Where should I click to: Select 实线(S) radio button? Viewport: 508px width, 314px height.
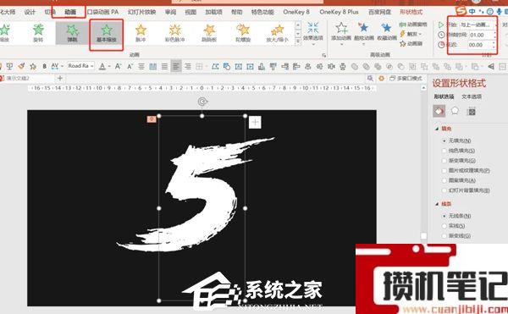pos(444,226)
